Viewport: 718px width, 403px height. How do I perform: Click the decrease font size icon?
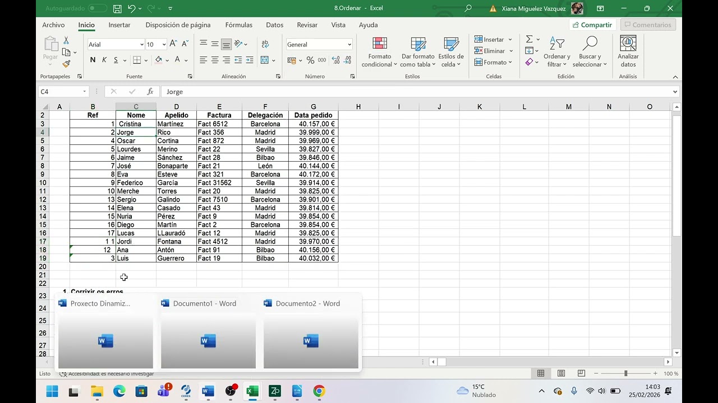point(185,44)
